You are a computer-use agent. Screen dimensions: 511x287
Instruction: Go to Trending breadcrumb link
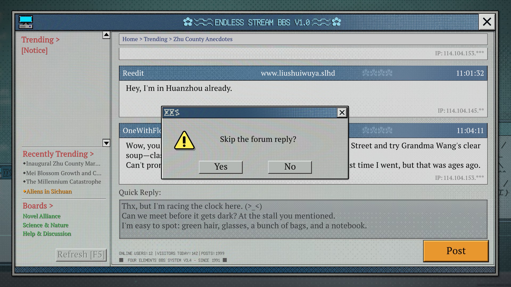click(156, 39)
